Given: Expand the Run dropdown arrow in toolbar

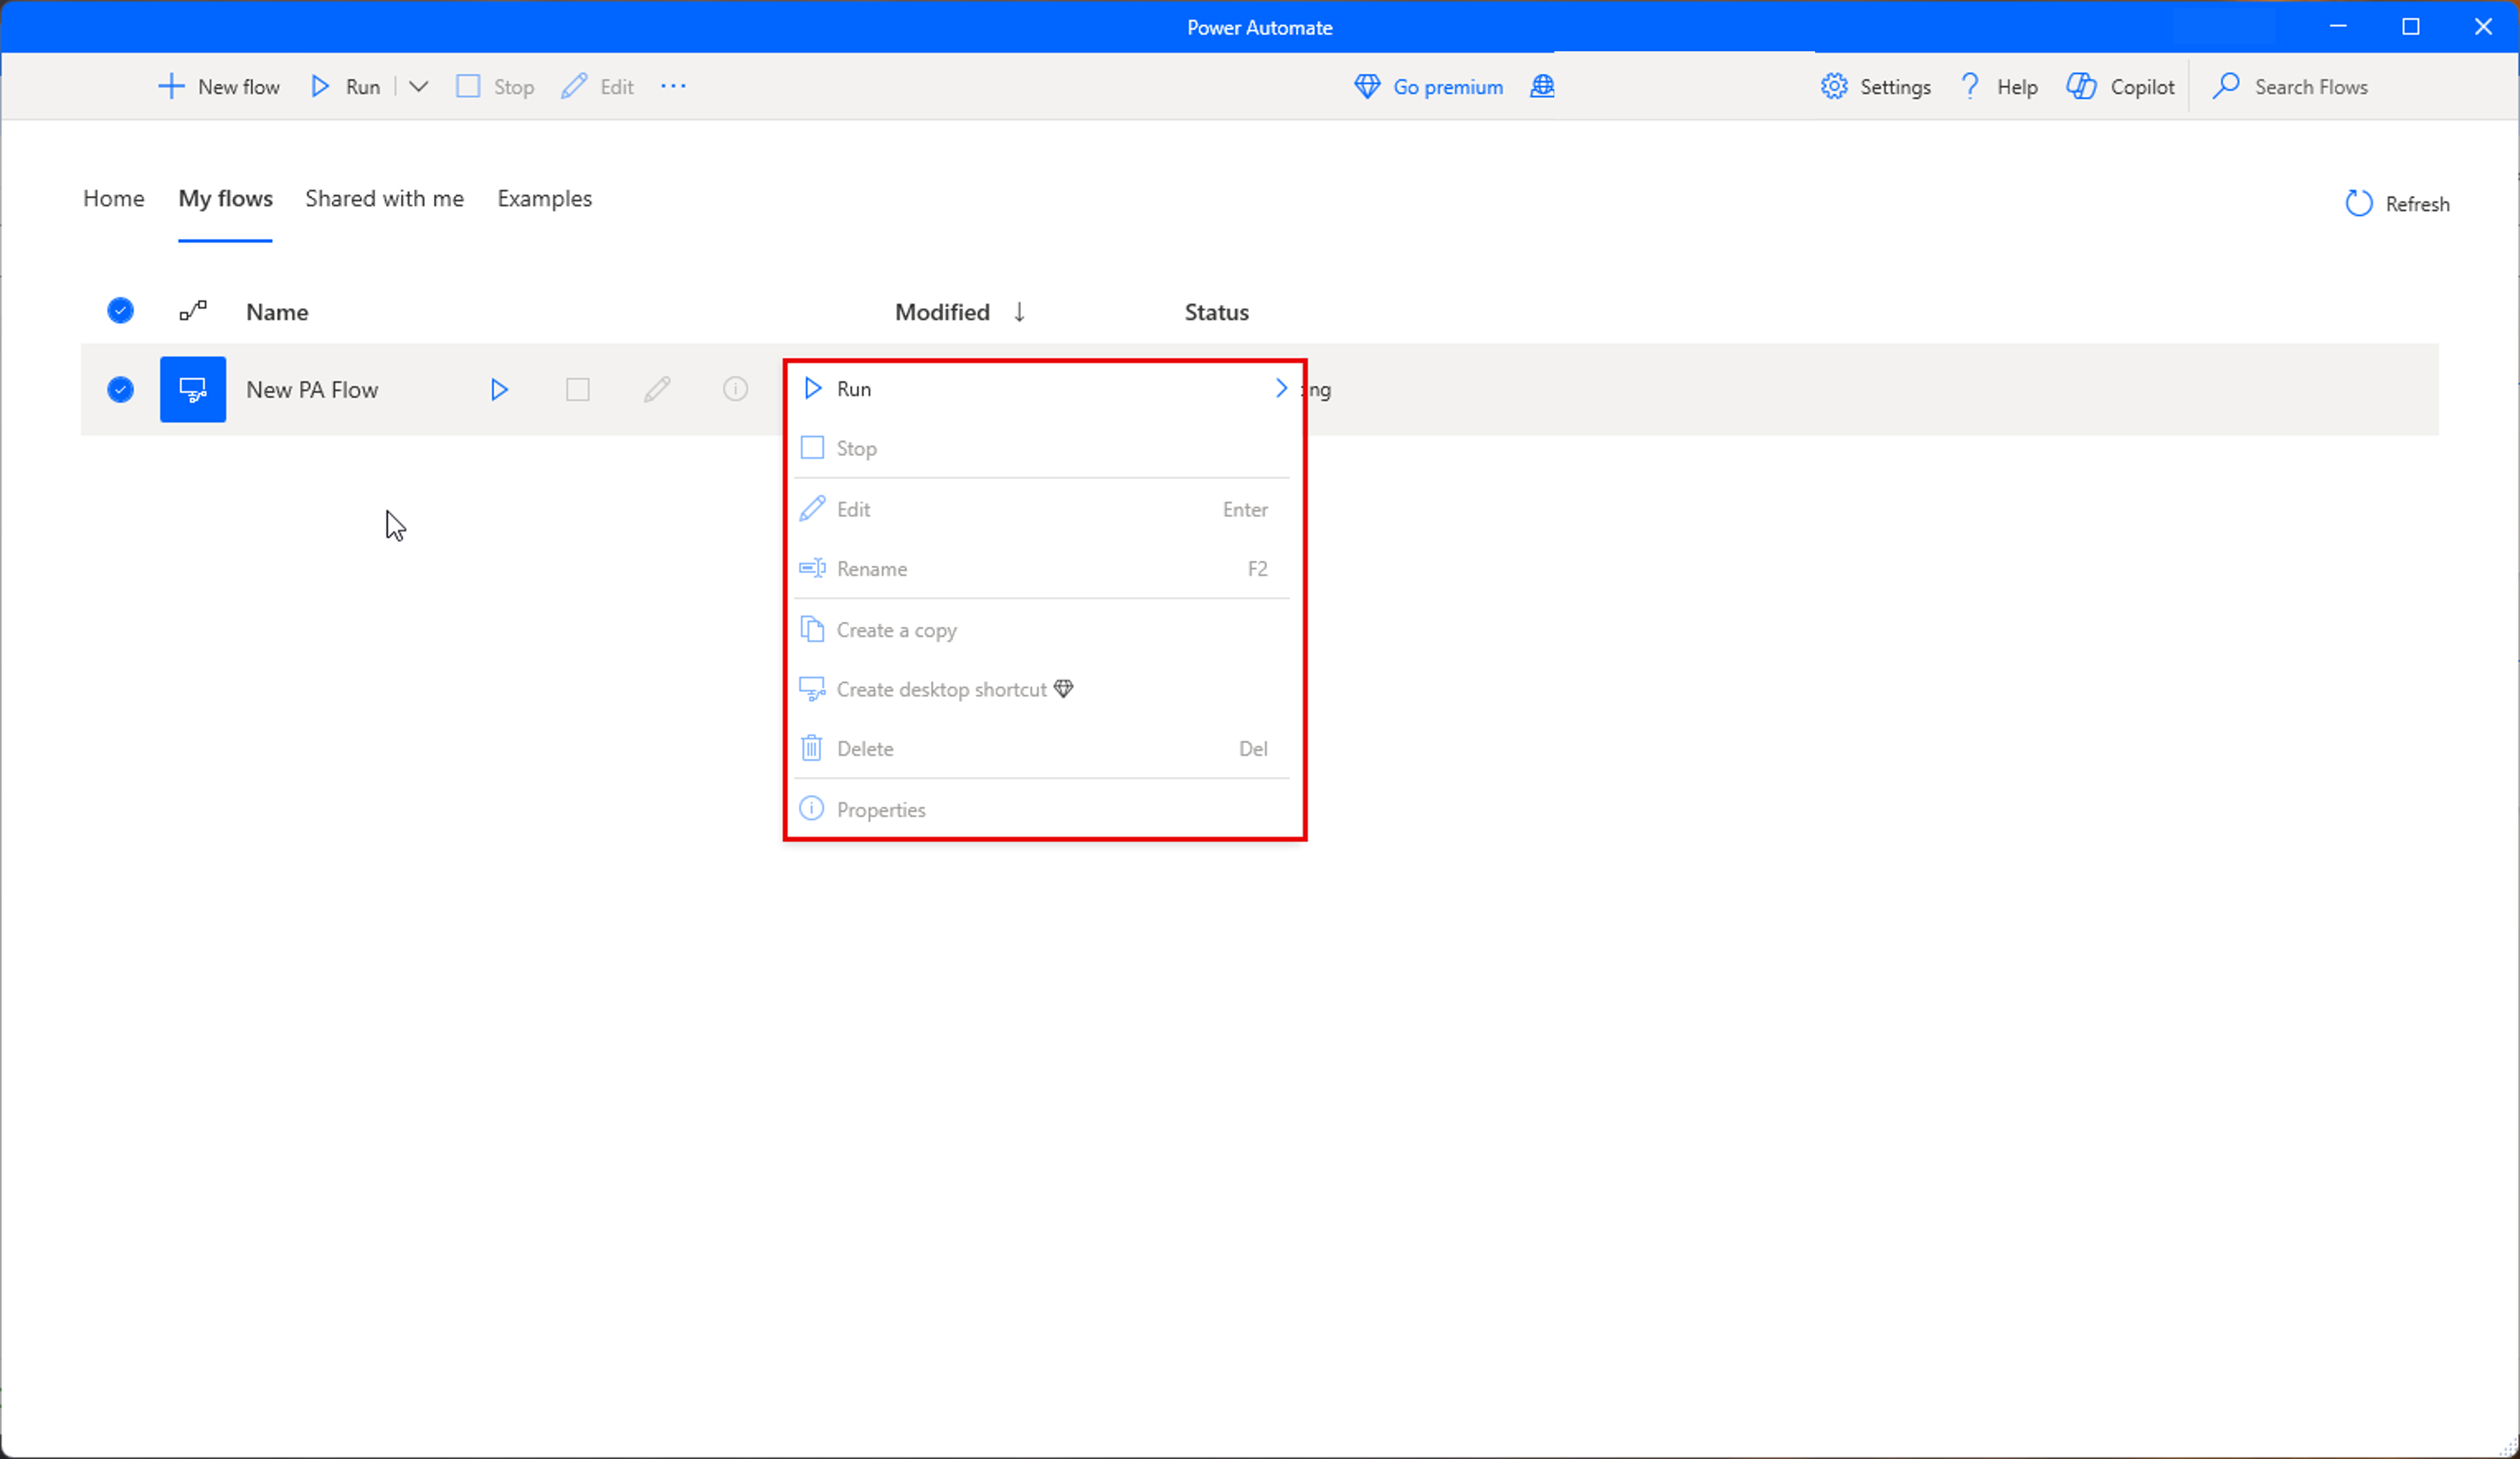Looking at the screenshot, I should pyautogui.click(x=419, y=87).
